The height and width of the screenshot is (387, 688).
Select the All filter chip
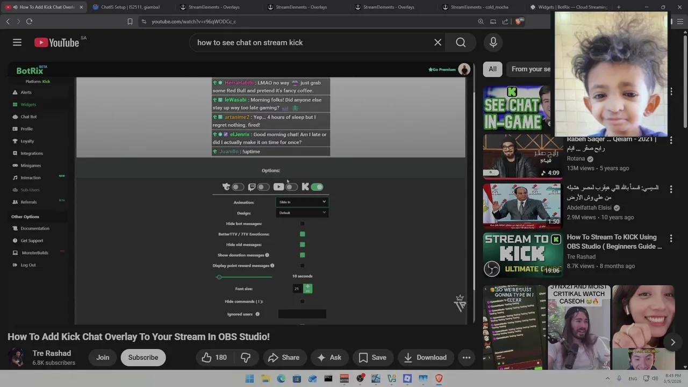click(x=492, y=69)
